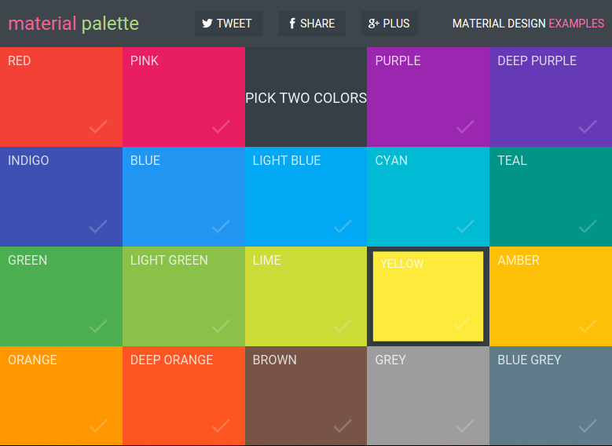Select the Yellow color swatch
This screenshot has height=446, width=612.
click(x=427, y=297)
